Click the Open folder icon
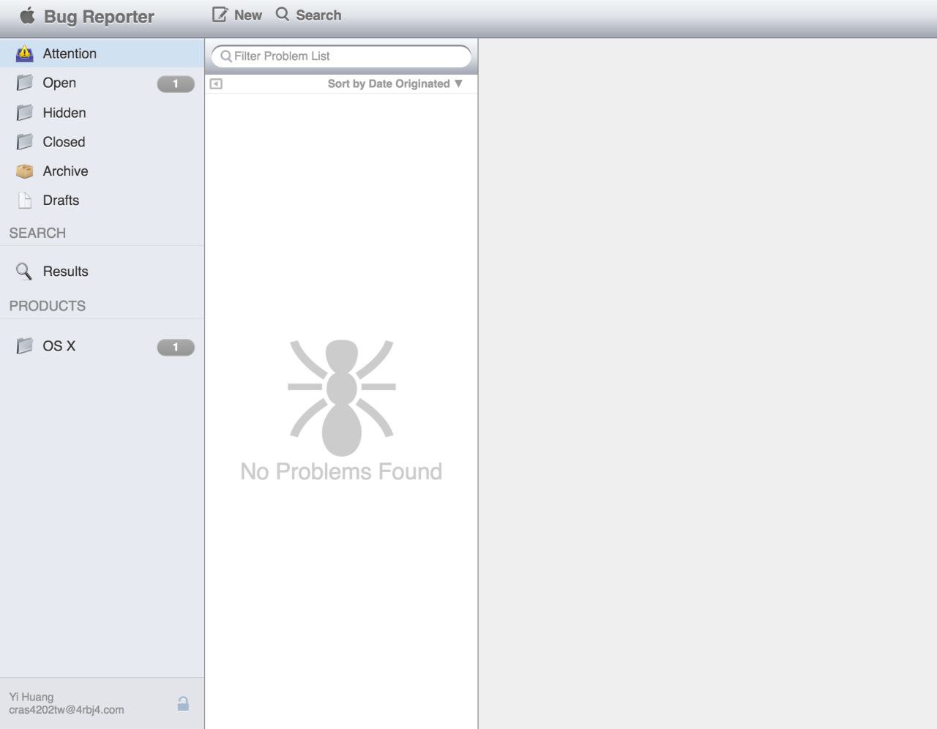This screenshot has width=937, height=729. (x=25, y=83)
